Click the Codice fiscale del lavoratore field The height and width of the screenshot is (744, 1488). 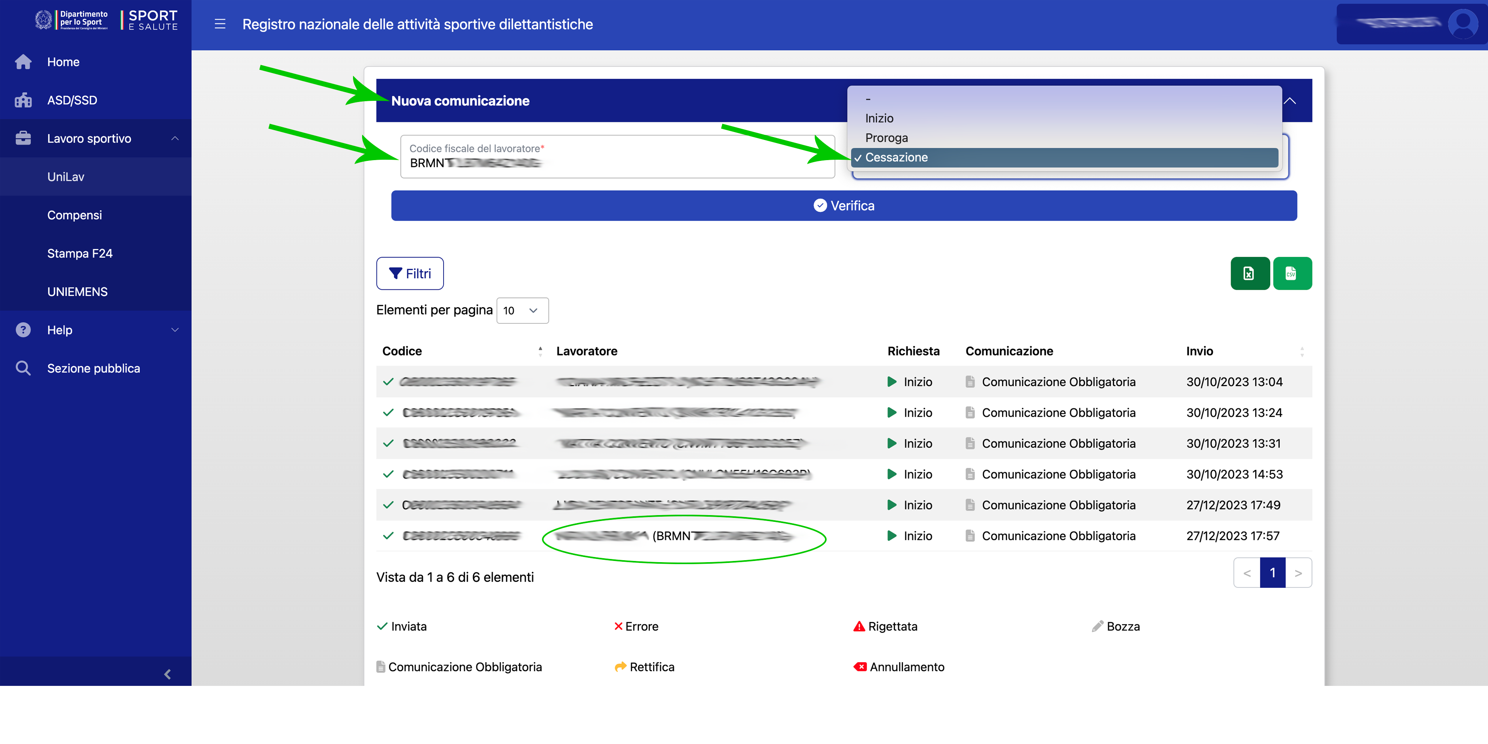click(617, 157)
